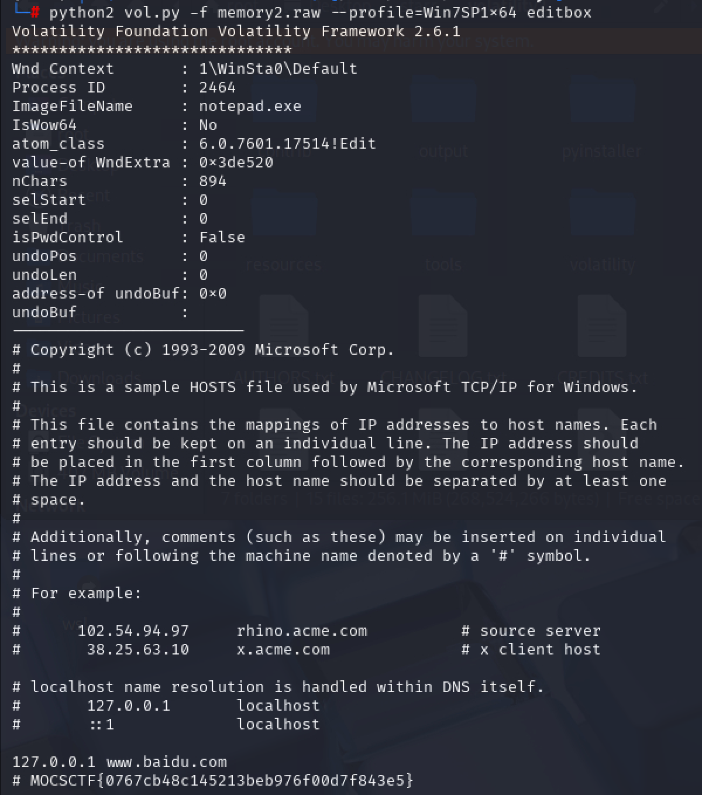Select the tools folder icon
The width and height of the screenshot is (702, 795).
pos(443,217)
